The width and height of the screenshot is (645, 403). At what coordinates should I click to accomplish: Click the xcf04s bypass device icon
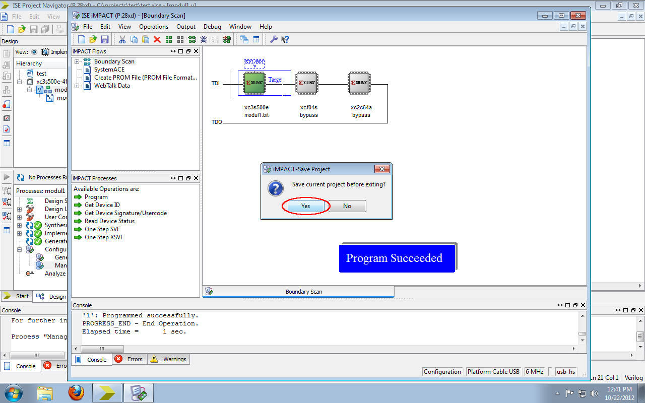pos(307,83)
